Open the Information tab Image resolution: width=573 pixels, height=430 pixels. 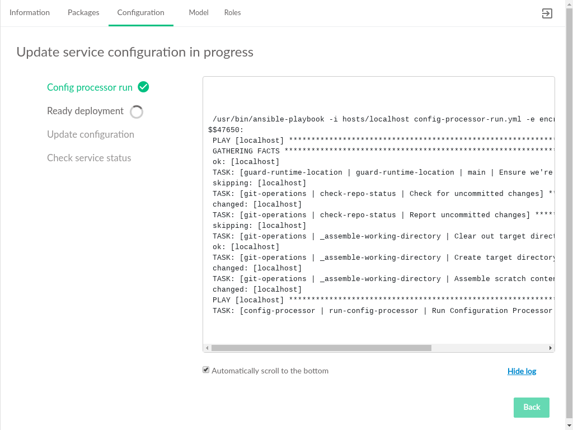coord(30,12)
